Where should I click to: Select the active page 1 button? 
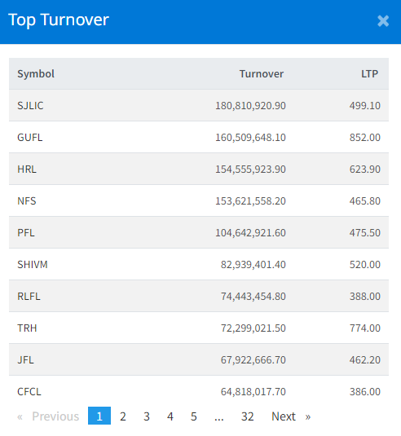[99, 416]
